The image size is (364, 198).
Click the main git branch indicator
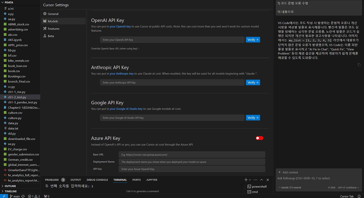15,196
